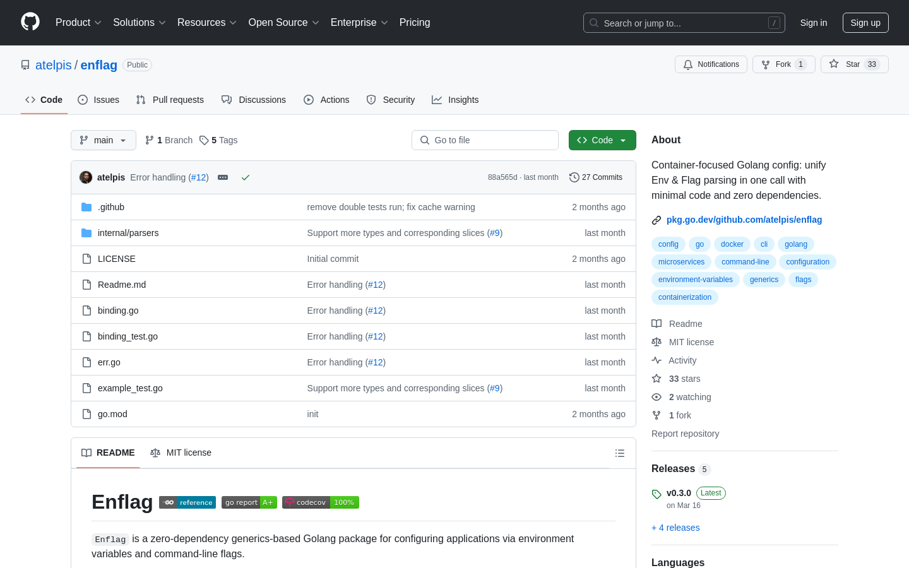Switch to the Issues tab

(x=98, y=100)
